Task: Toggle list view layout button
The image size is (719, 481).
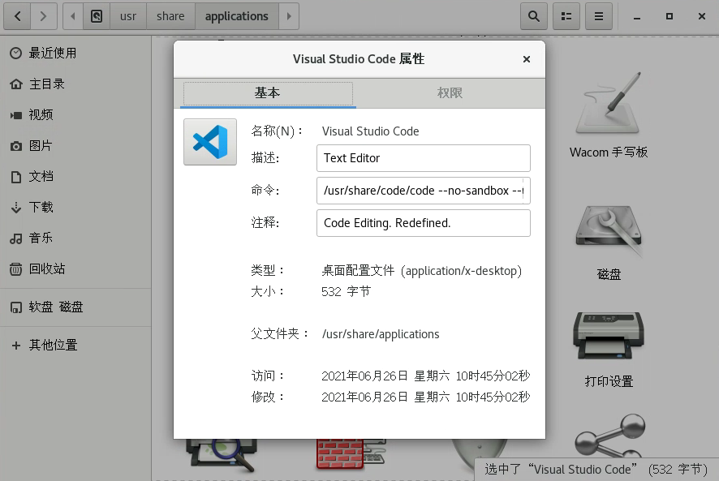Action: pyautogui.click(x=566, y=16)
